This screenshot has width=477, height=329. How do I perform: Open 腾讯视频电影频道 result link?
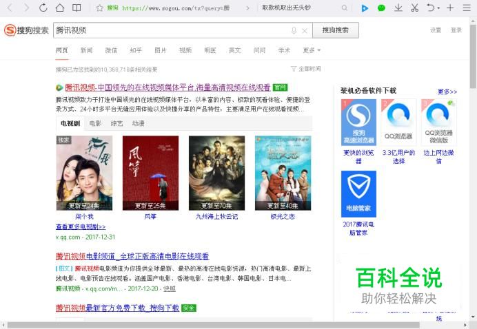pyautogui.click(x=132, y=257)
